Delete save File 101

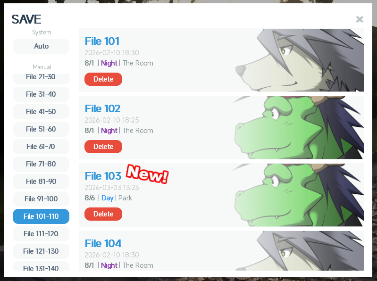click(103, 79)
